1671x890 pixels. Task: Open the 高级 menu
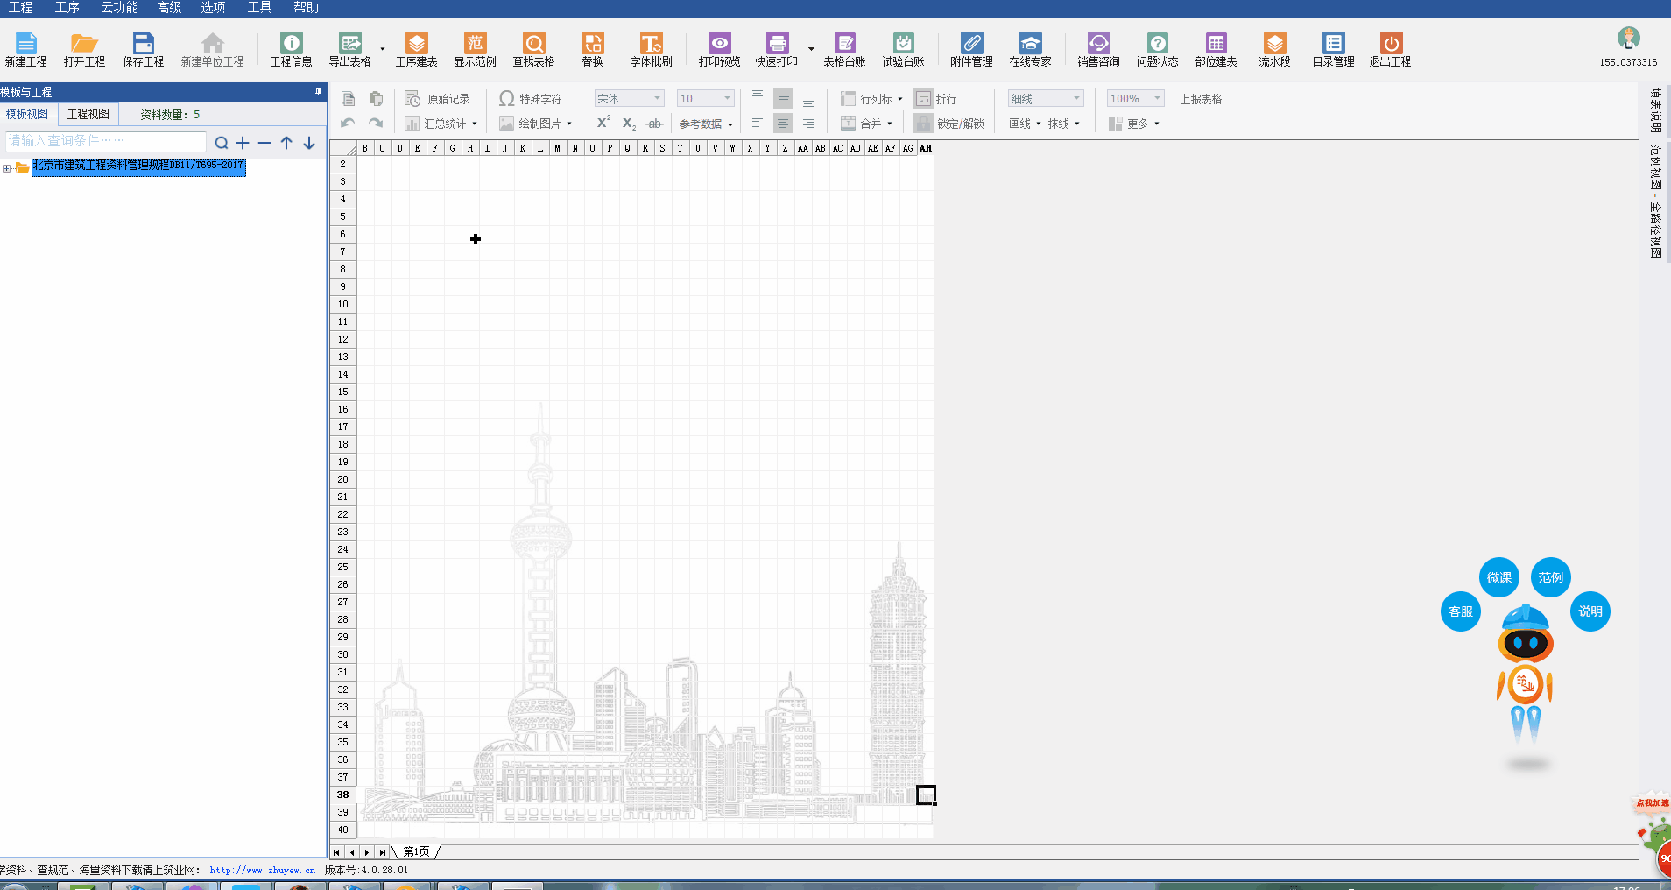pyautogui.click(x=169, y=8)
